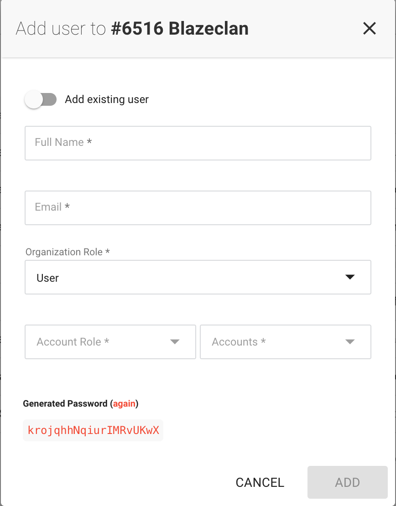Click the ADD button
This screenshot has height=506, width=396.
[348, 482]
